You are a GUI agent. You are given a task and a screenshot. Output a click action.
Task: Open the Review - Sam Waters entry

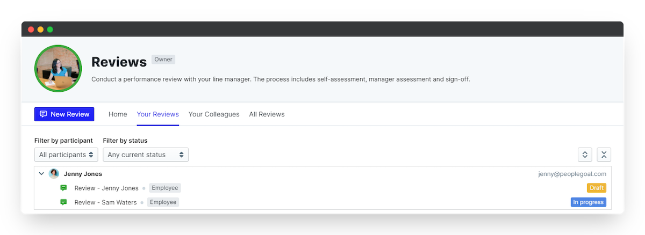[x=105, y=202]
